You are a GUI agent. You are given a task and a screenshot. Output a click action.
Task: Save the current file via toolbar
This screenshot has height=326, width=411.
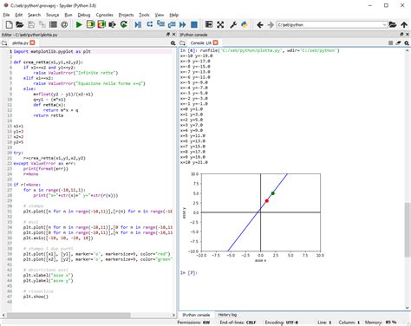pos(31,24)
